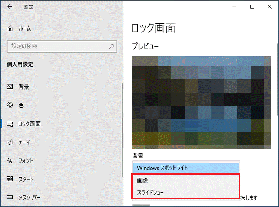Click the フォント letters icon

pyautogui.click(x=10, y=161)
